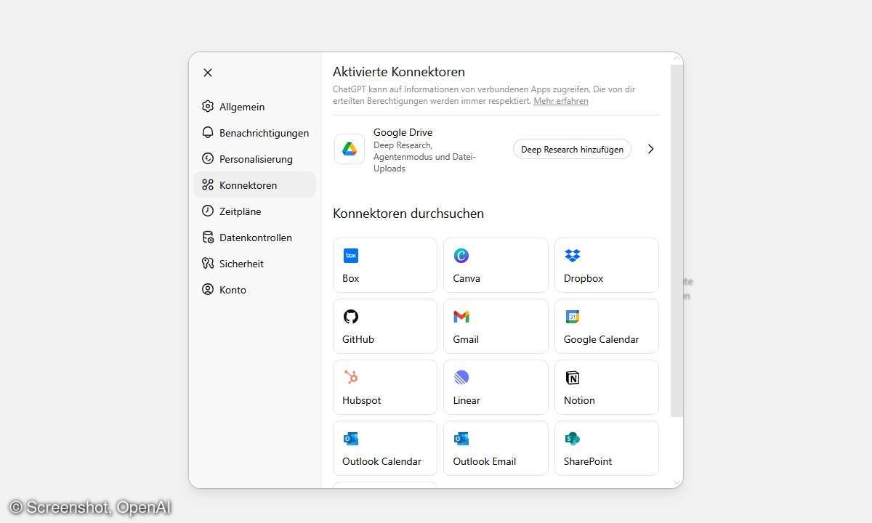Open Datenkontrollen settings
The image size is (872, 523).
[x=255, y=238]
